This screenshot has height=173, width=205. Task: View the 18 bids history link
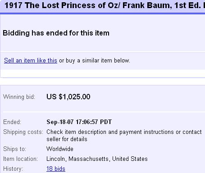(56, 169)
